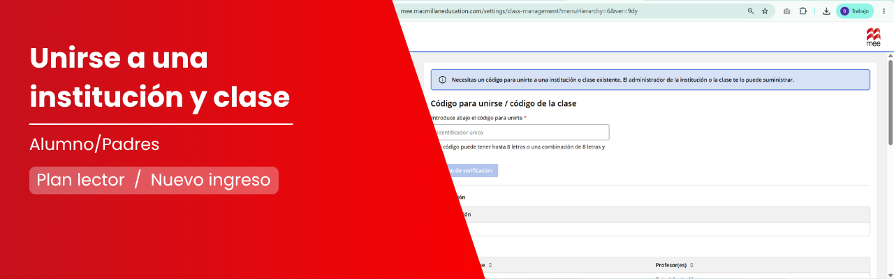The width and height of the screenshot is (894, 279).
Task: Click the mee Macmillan logo
Action: 873,38
